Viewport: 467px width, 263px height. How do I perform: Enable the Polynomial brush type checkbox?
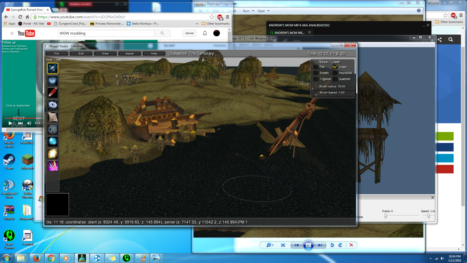[x=335, y=73]
